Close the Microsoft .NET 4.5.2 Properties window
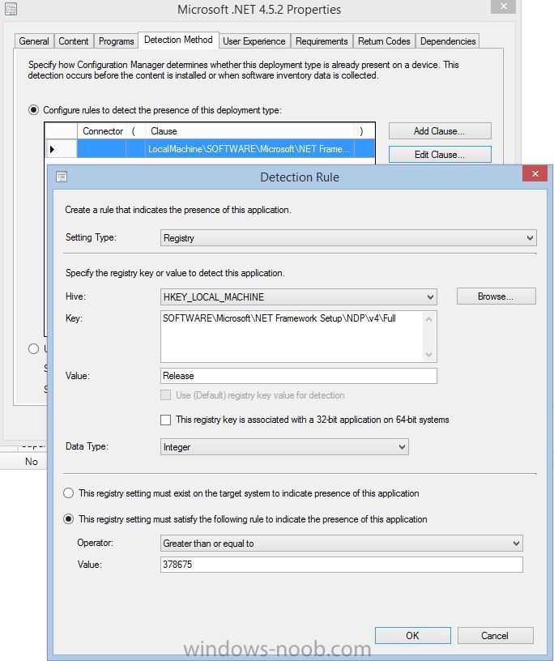Image resolution: width=554 pixels, height=661 pixels. click(x=504, y=6)
